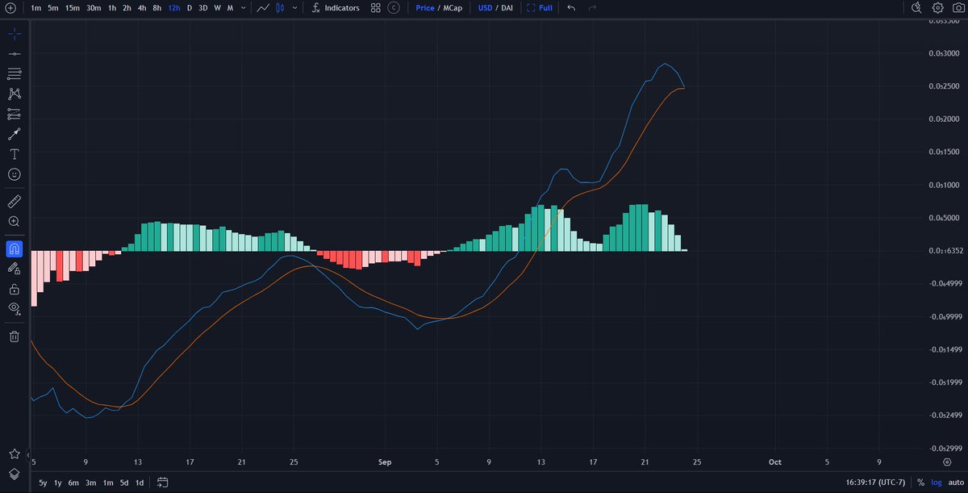Screen dimensions: 968x493
Task: Toggle the magnet snap mode
Action: pos(15,249)
